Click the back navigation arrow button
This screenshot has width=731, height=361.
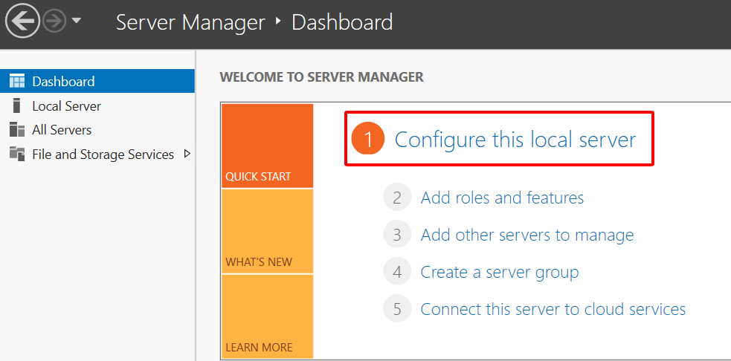click(x=22, y=22)
